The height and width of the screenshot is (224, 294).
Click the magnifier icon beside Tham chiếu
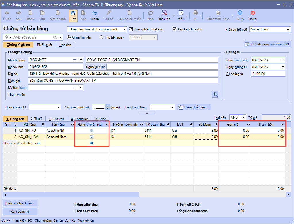click(215, 94)
